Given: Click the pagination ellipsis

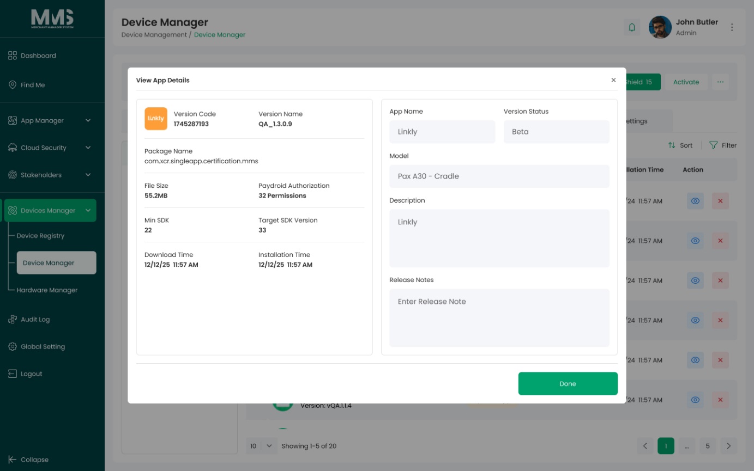Looking at the screenshot, I should tap(687, 446).
